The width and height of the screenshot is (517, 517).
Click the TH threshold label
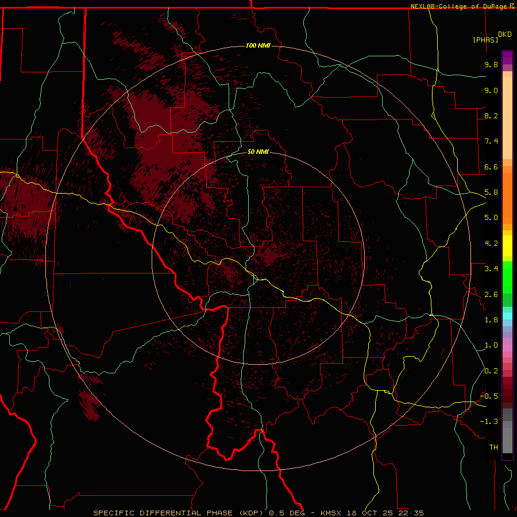pos(493,447)
